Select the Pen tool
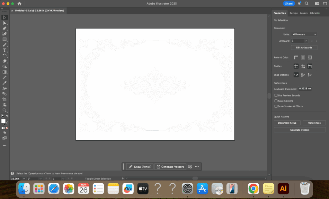The height and width of the screenshot is (199, 329). (x=5, y=28)
